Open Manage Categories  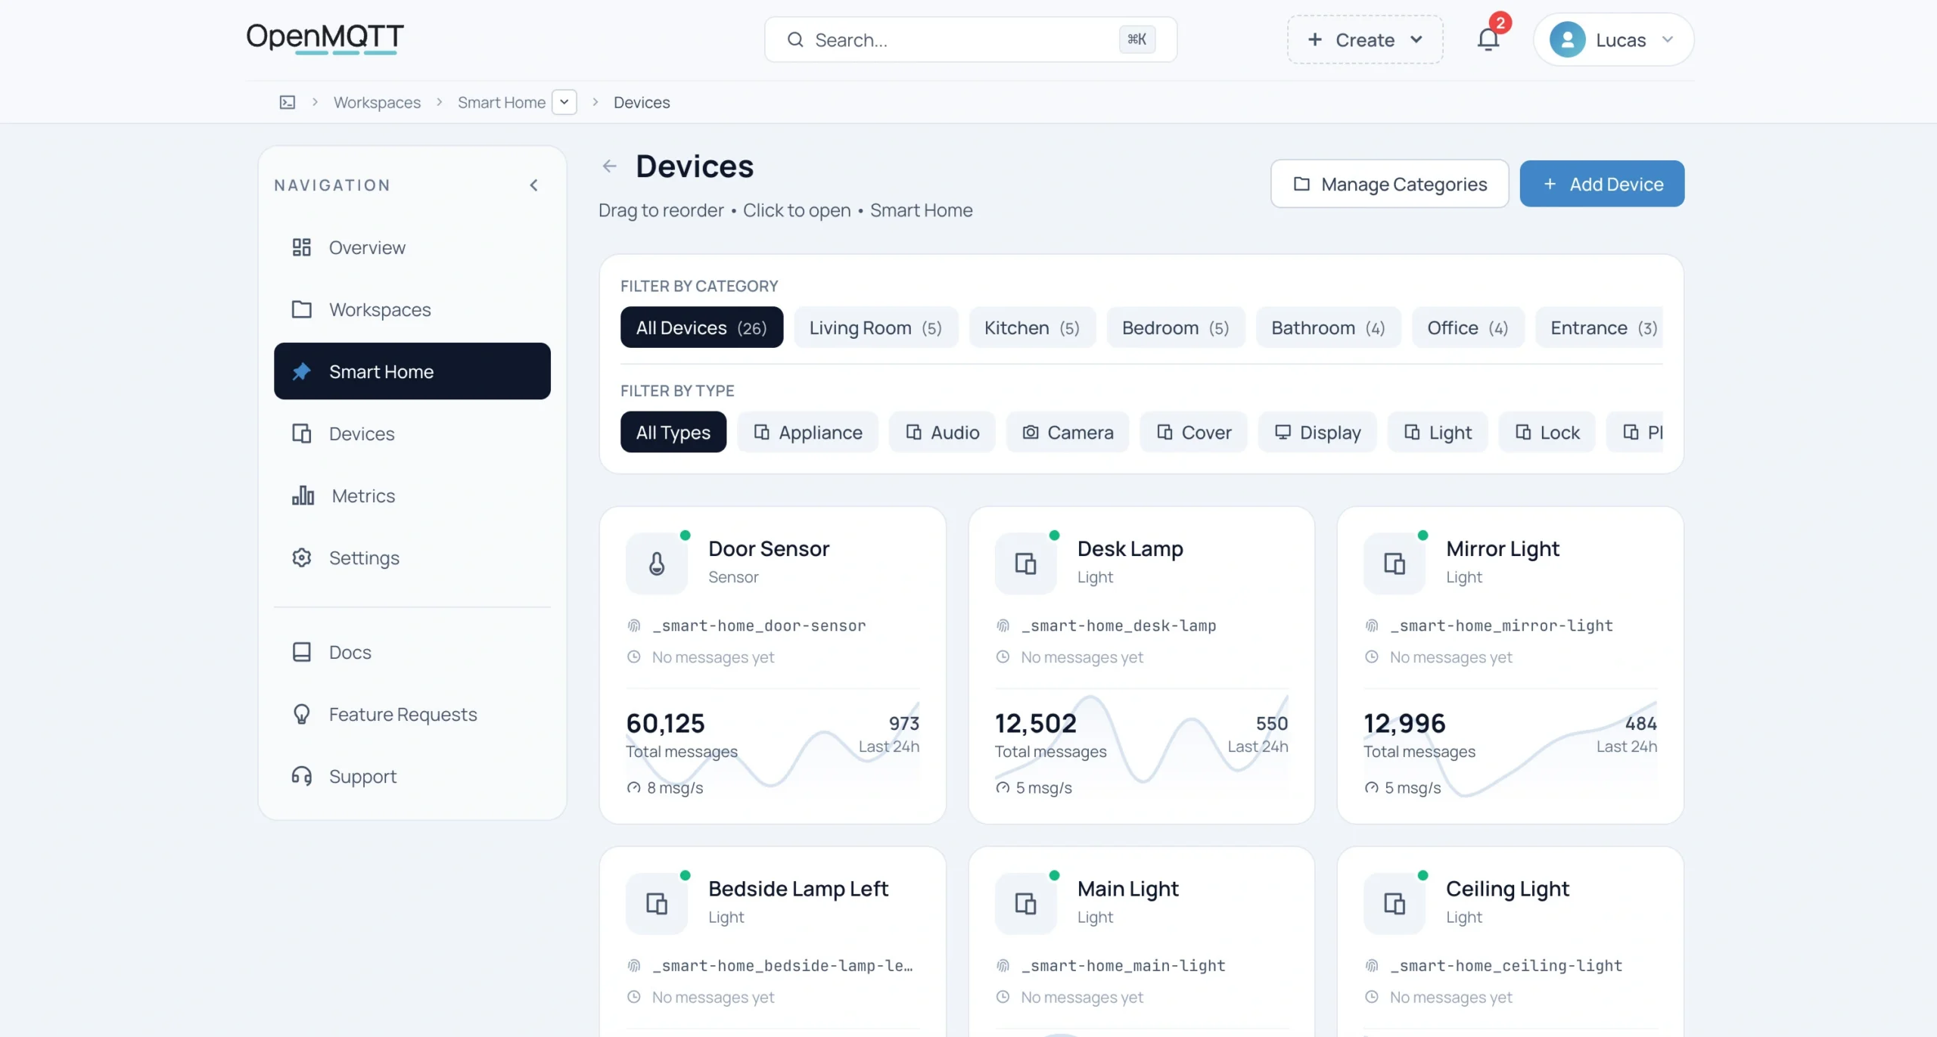click(1389, 184)
